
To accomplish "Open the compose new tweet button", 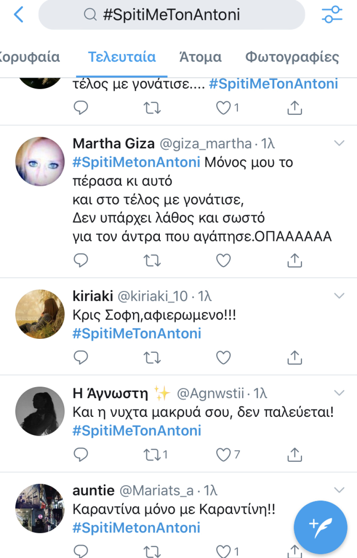I will [320, 527].
